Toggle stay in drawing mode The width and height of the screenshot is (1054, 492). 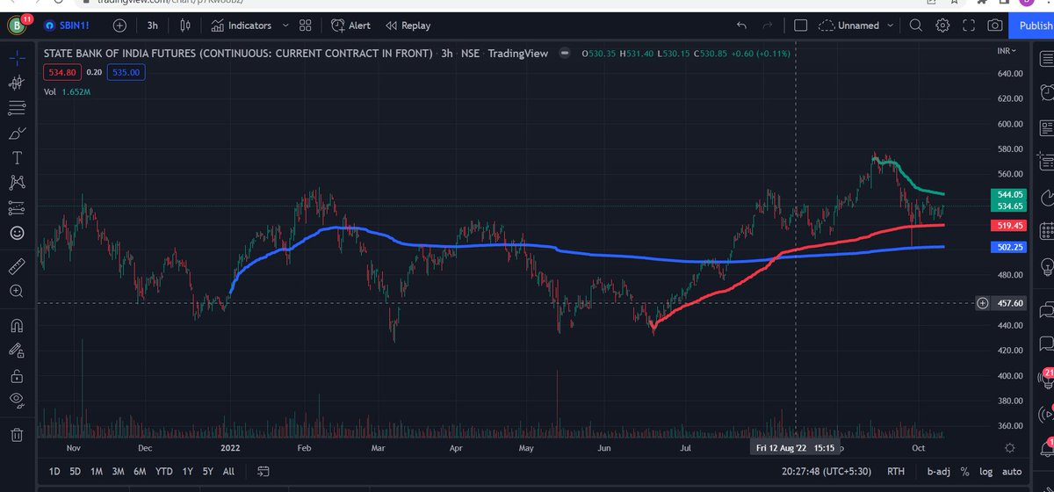click(x=17, y=351)
